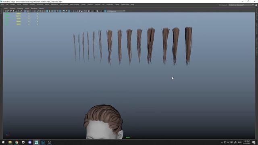Toggle X-Ray mode in panel toolbar
The height and width of the screenshot is (145, 258).
[79, 11]
